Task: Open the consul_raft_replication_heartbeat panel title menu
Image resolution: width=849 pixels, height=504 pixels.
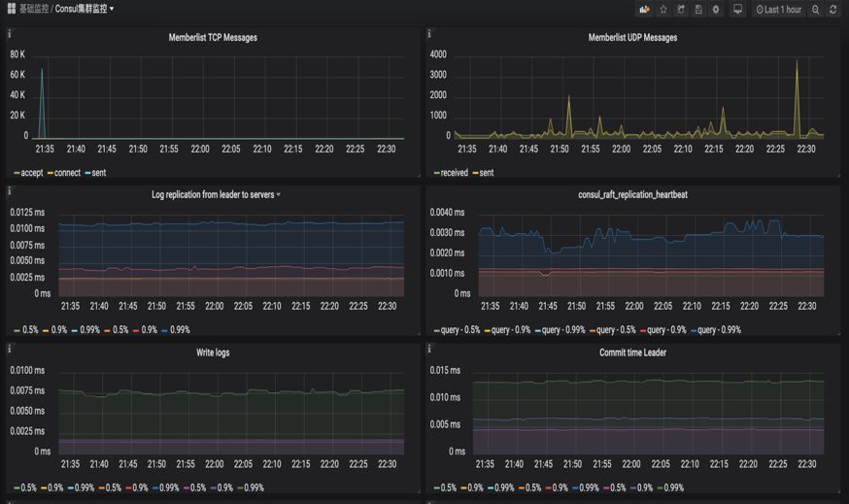Action: (x=632, y=194)
